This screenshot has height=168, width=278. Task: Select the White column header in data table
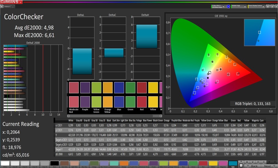(71, 121)
